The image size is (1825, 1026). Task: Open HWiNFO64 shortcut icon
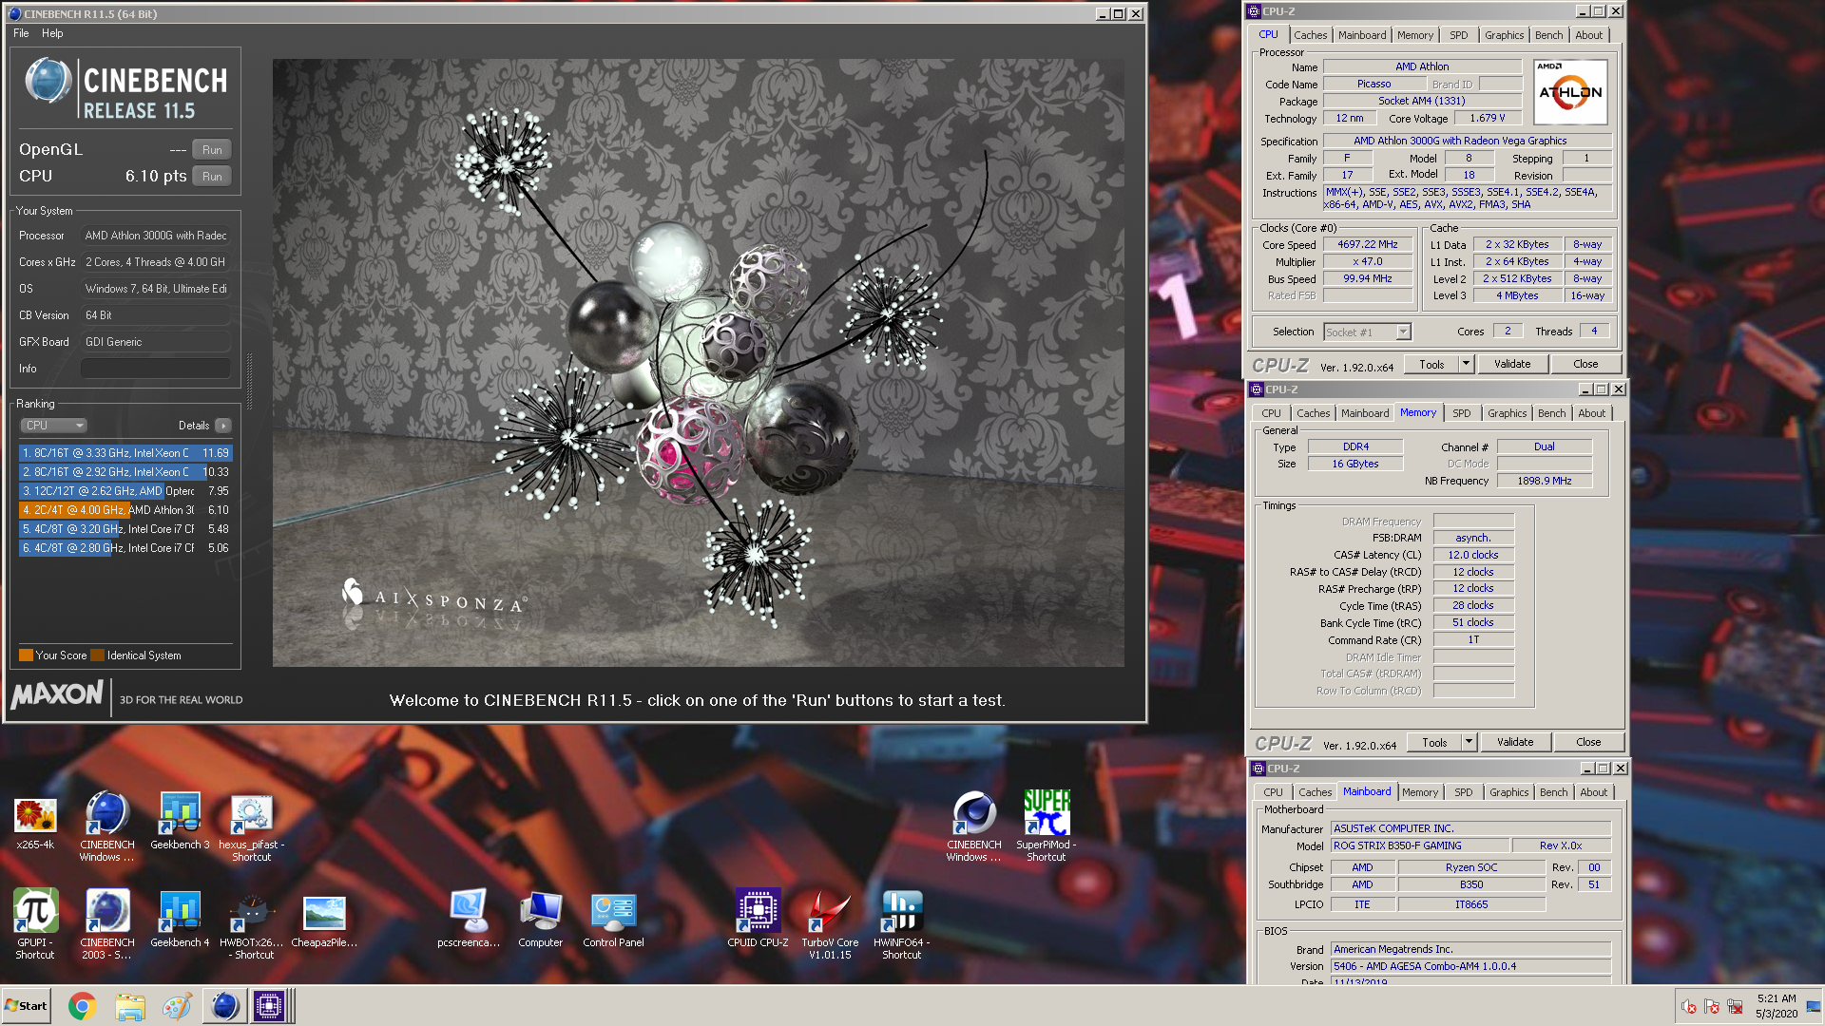point(902,924)
